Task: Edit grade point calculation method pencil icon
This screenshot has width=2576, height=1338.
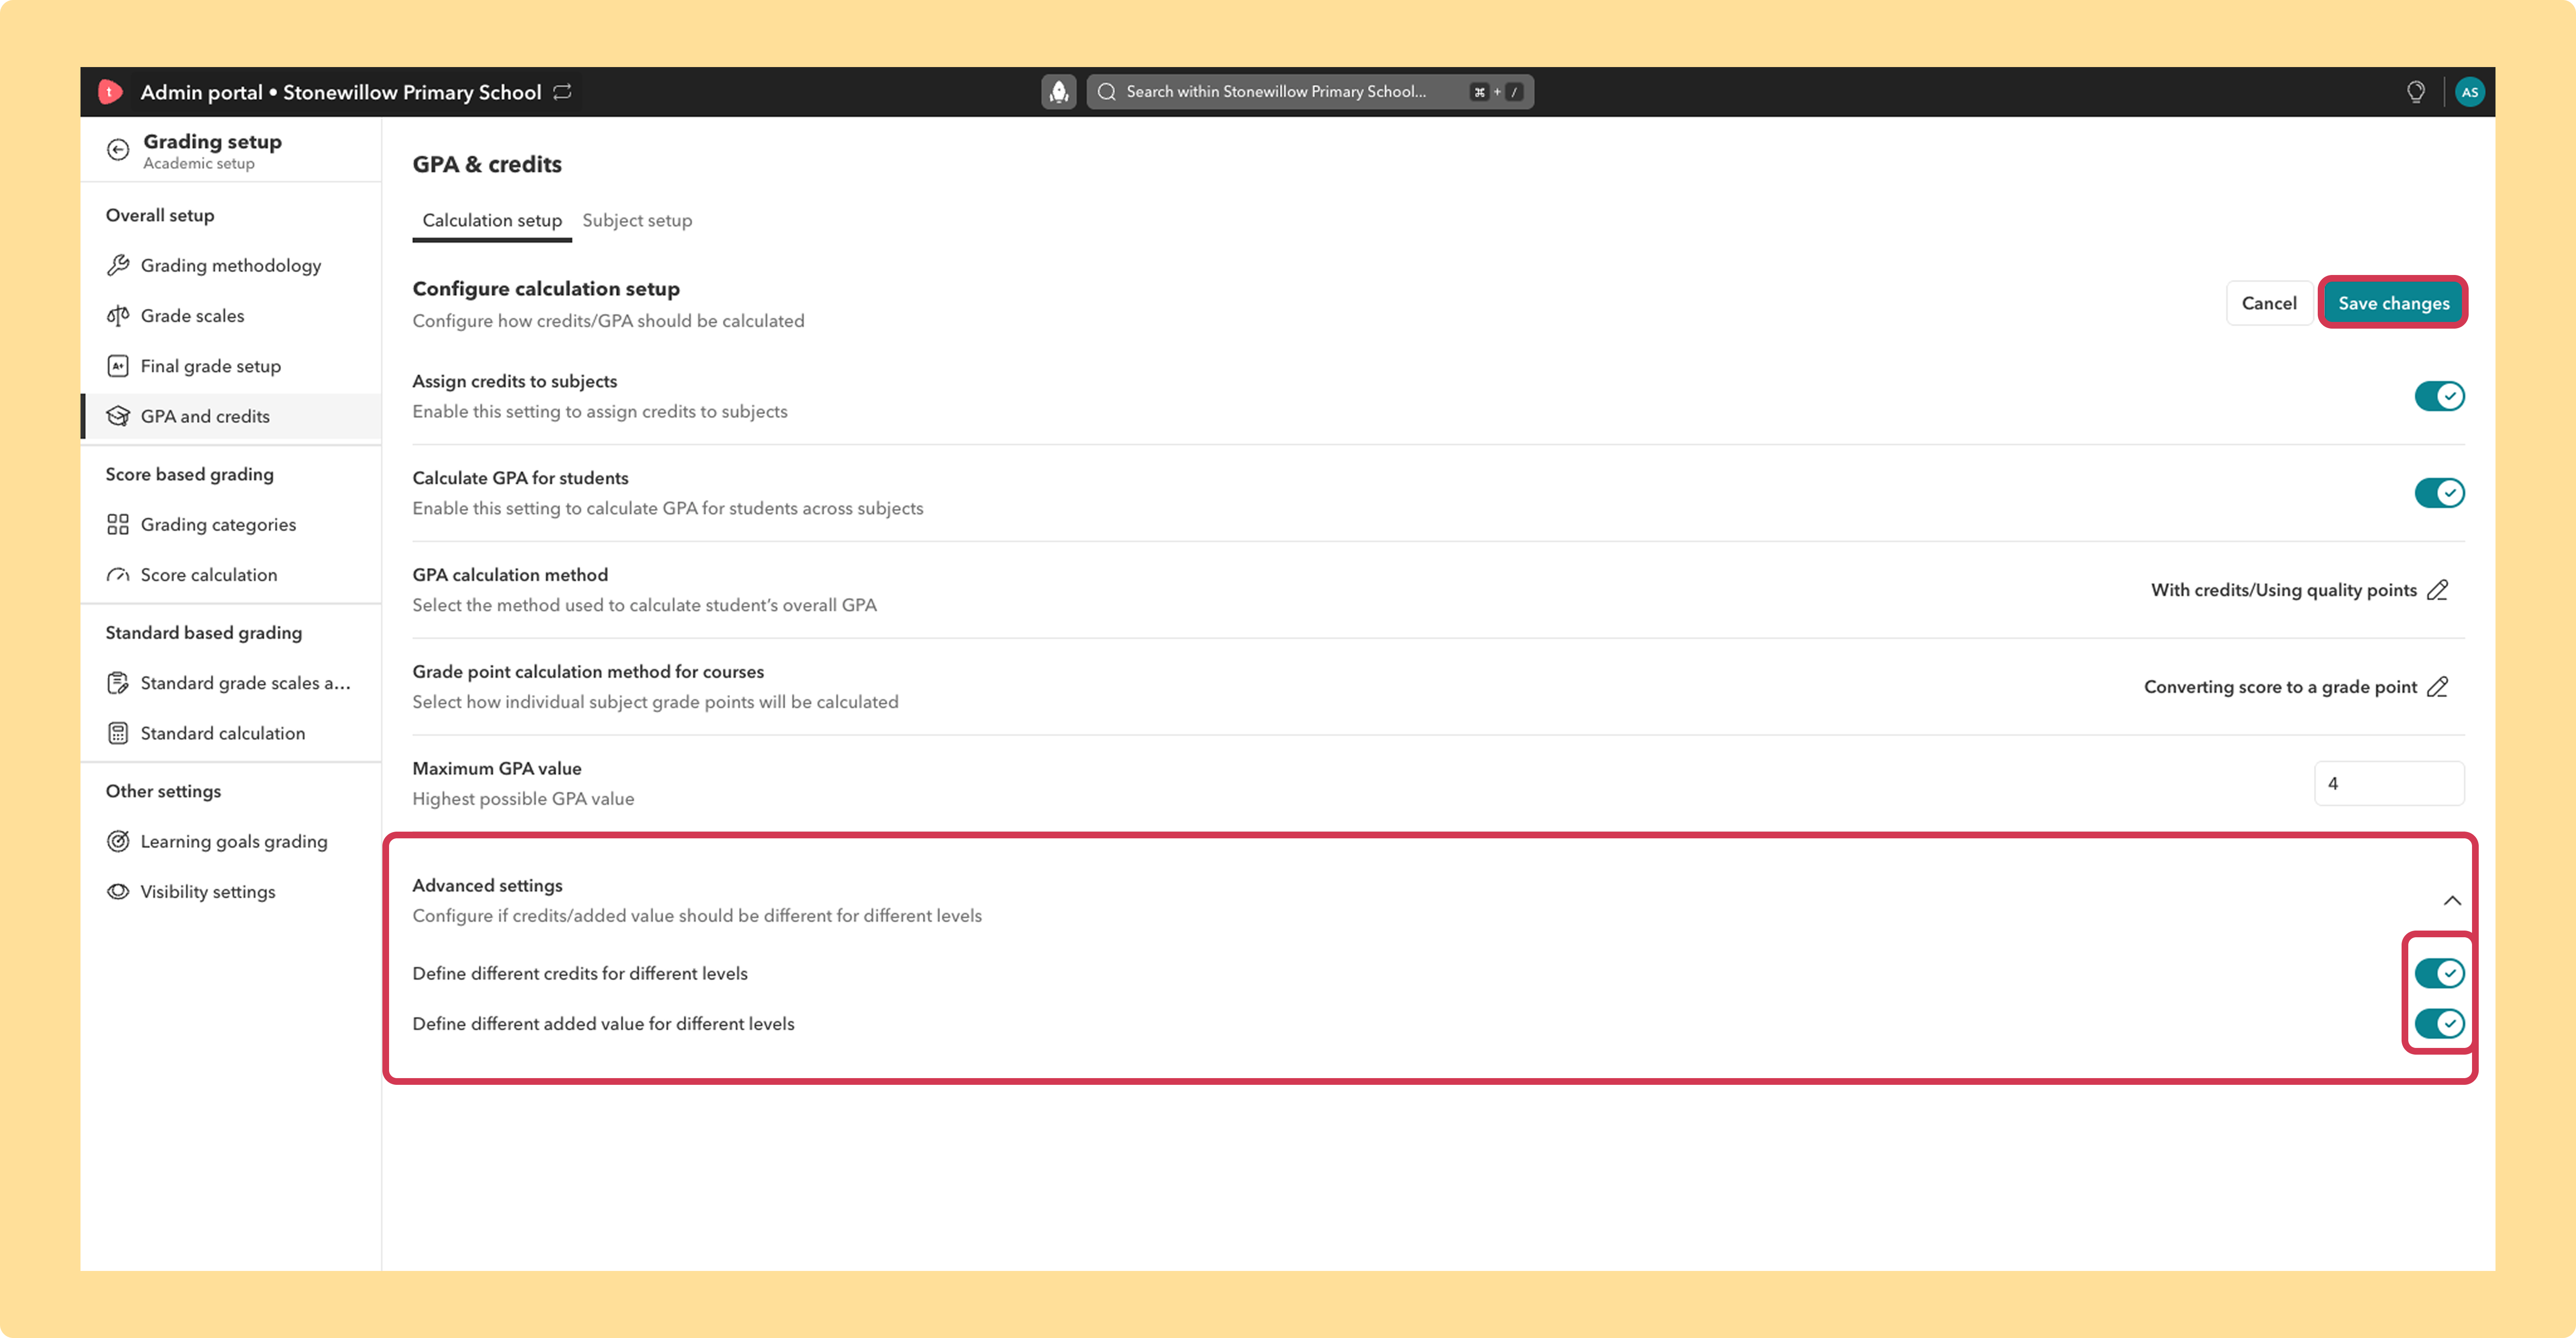Action: click(x=2438, y=687)
